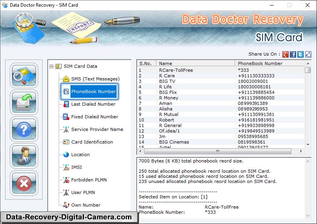Click the PhoneBook Number tree icon
The image size is (317, 224).
(x=66, y=91)
